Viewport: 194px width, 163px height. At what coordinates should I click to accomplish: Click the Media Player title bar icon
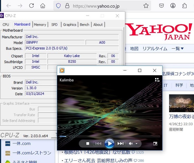62,71
